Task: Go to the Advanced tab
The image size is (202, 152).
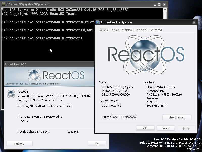Action: pyautogui.click(x=156, y=30)
